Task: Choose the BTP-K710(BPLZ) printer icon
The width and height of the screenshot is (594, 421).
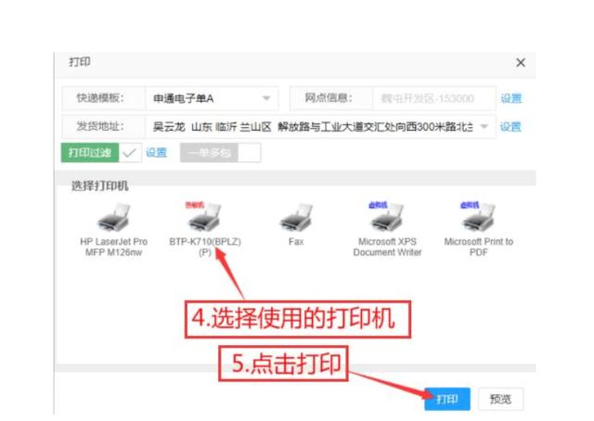Action: click(x=205, y=217)
